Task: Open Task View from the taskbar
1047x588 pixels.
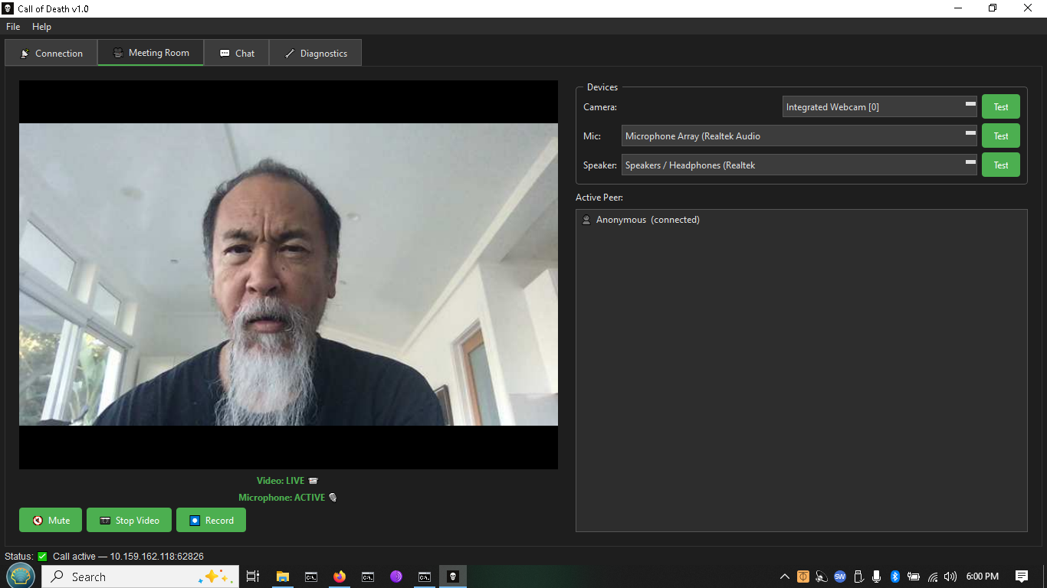Action: click(x=253, y=577)
